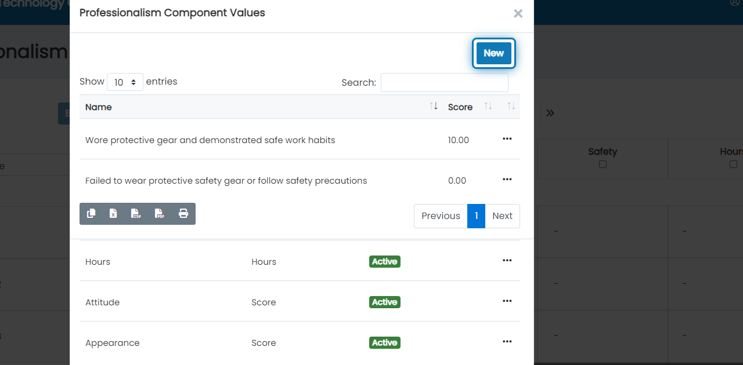Click the sort arrows on the last column
Screen dimensions: 743x365
click(x=511, y=106)
